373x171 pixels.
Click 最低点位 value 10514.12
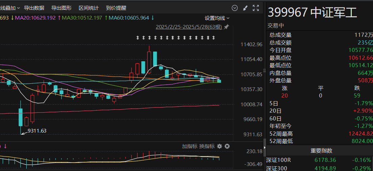[x=361, y=65]
